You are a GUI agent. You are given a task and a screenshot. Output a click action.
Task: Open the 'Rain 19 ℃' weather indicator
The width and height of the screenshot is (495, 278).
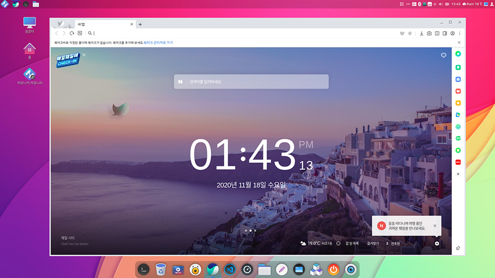tap(472, 4)
